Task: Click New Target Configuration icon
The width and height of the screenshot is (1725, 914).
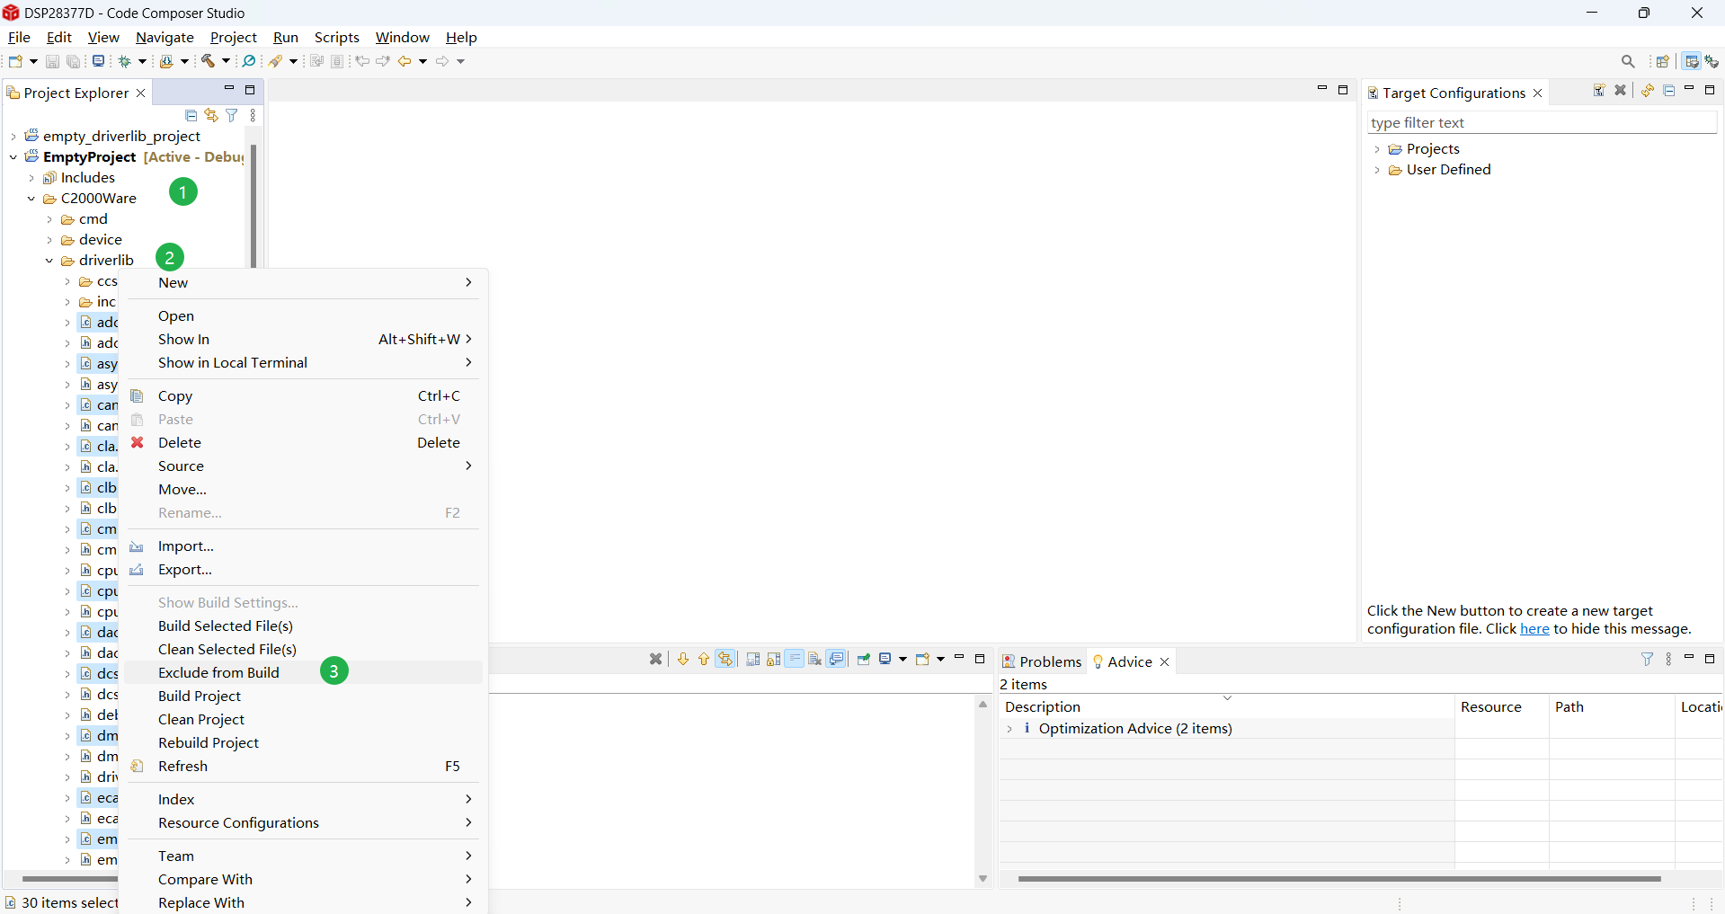Action: coord(1599,91)
